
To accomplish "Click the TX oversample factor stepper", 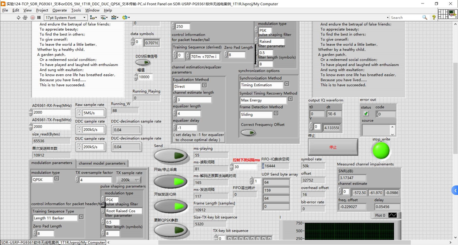I will click(77, 180).
